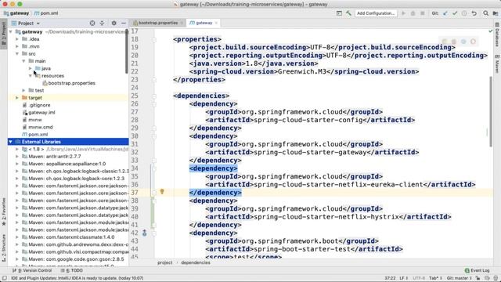Screen dimensions: 501x282
Task: Open the Favorites side tab
Action: coord(4,211)
